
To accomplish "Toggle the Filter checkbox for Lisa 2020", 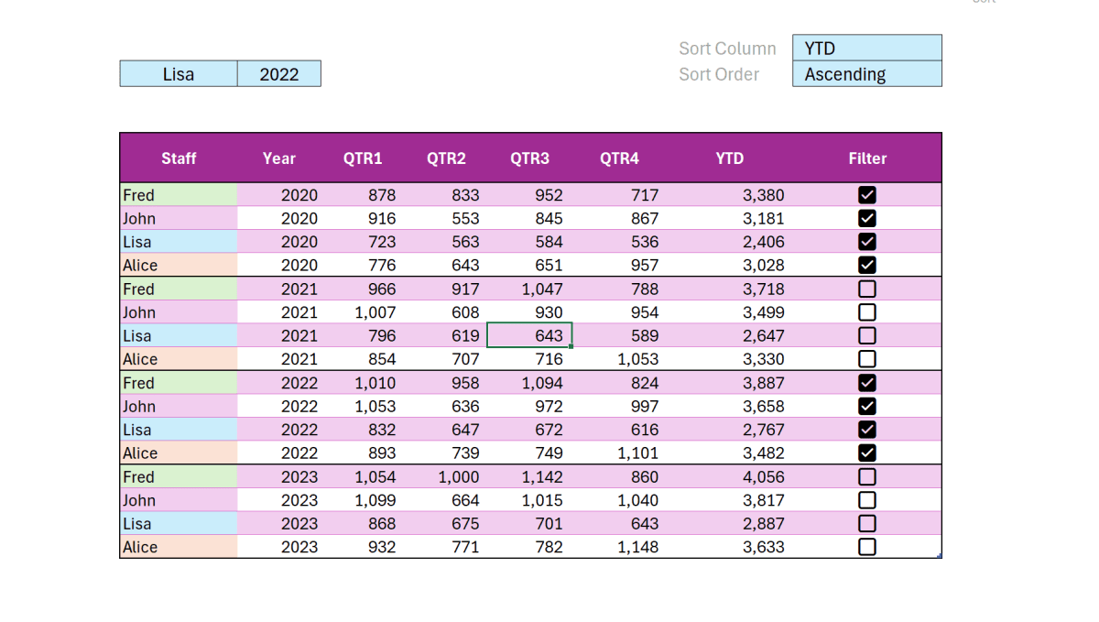I will tap(866, 242).
